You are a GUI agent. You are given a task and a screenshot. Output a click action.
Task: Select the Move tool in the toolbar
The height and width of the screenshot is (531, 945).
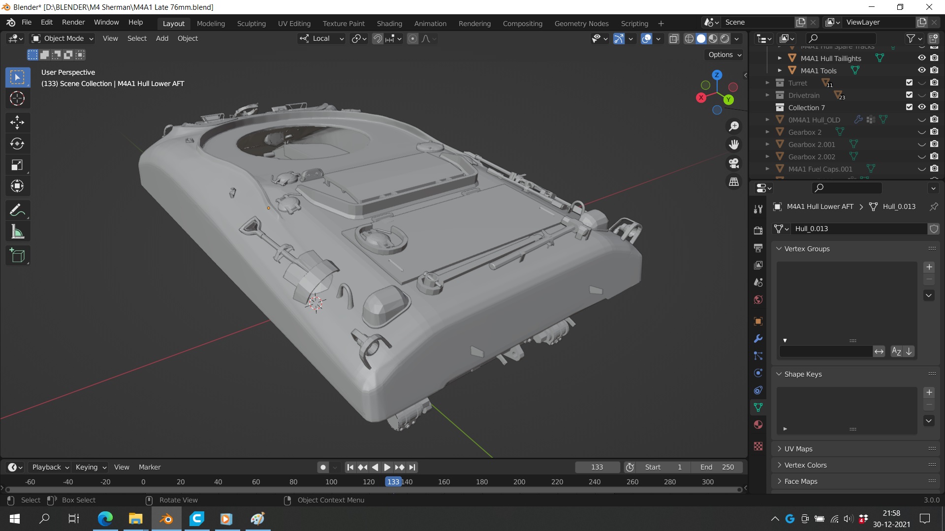point(17,122)
